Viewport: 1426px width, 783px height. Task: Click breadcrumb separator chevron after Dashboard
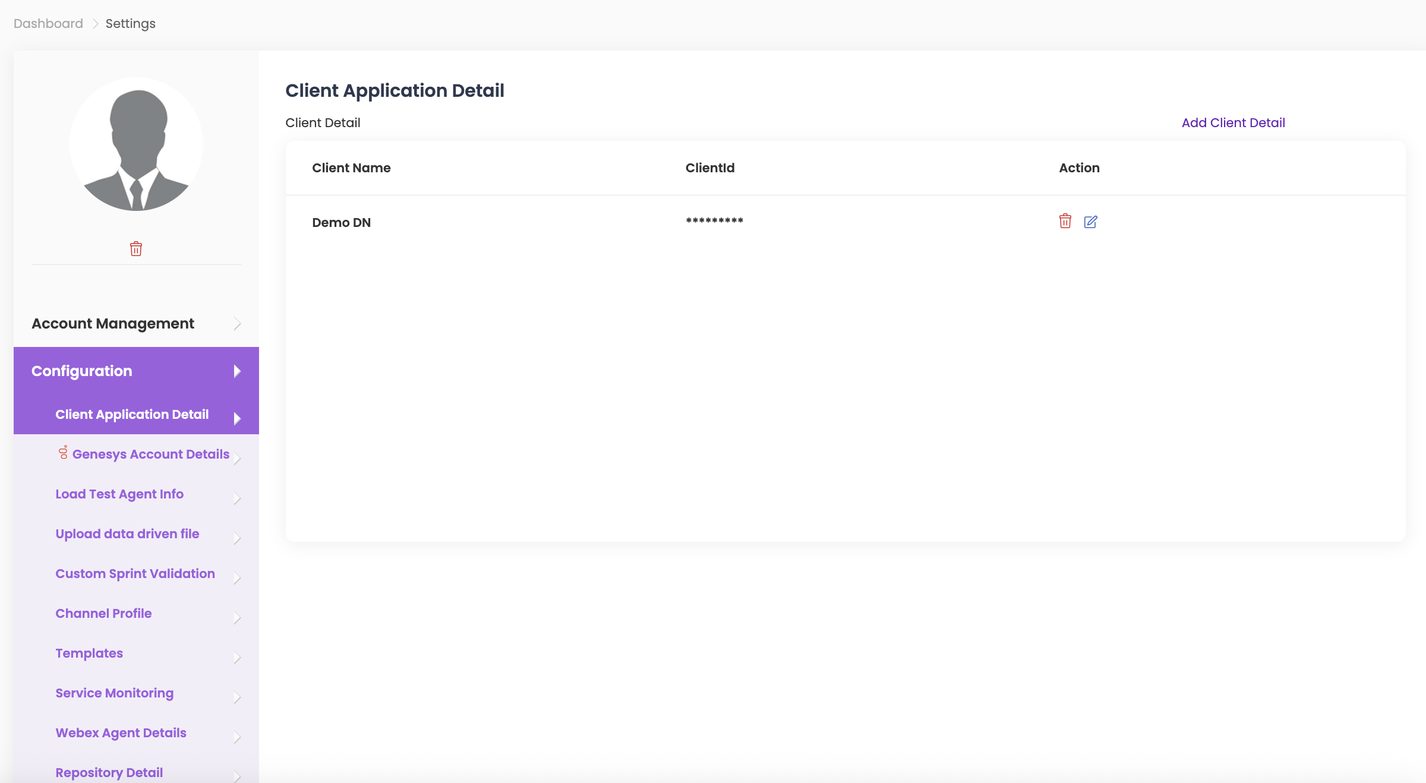coord(95,24)
